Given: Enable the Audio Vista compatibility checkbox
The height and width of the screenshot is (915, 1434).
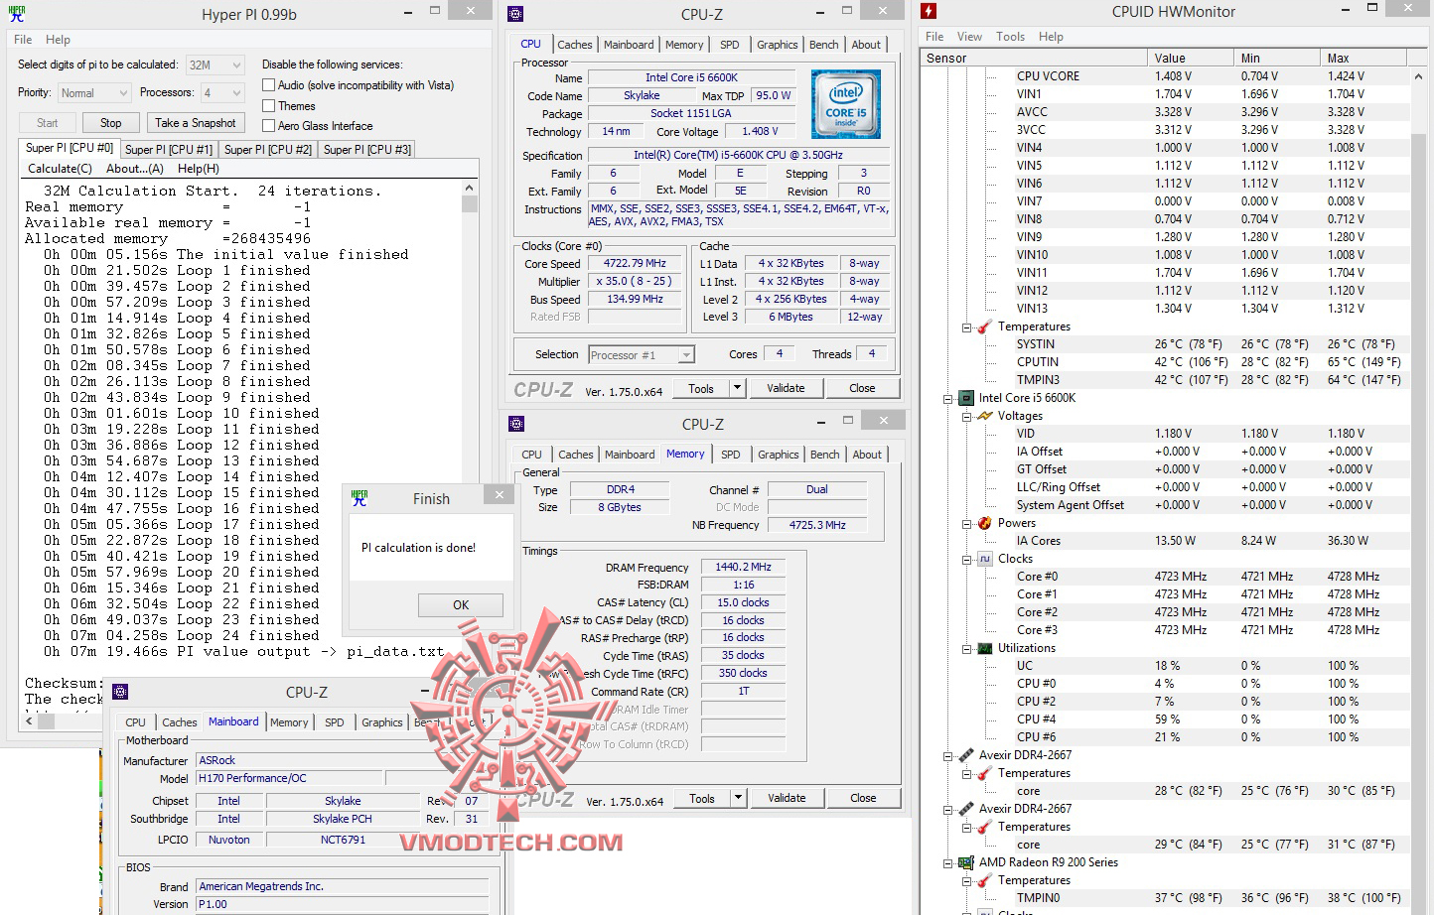Looking at the screenshot, I should (x=268, y=85).
